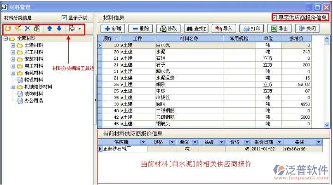Select 装饰材料 in the category tree
333x185 pixels.
tap(34, 93)
